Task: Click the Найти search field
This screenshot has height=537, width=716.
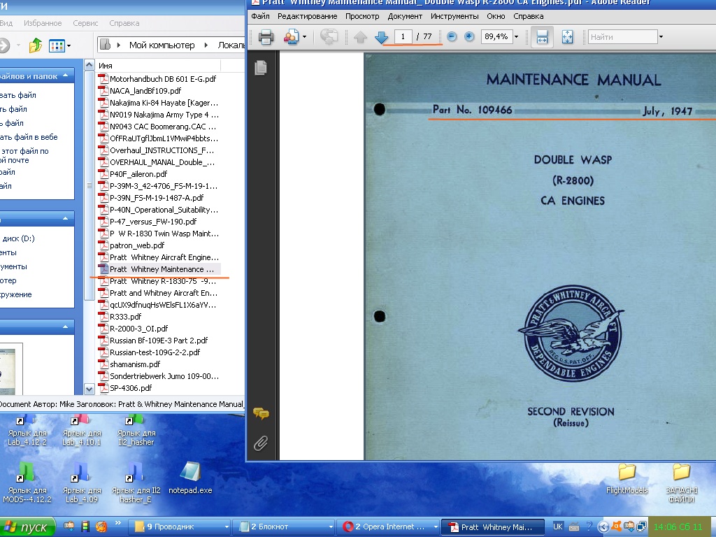Action: (x=622, y=37)
